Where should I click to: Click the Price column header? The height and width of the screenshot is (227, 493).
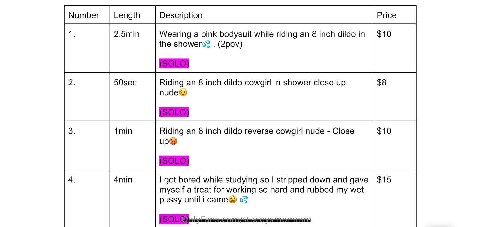tap(387, 15)
